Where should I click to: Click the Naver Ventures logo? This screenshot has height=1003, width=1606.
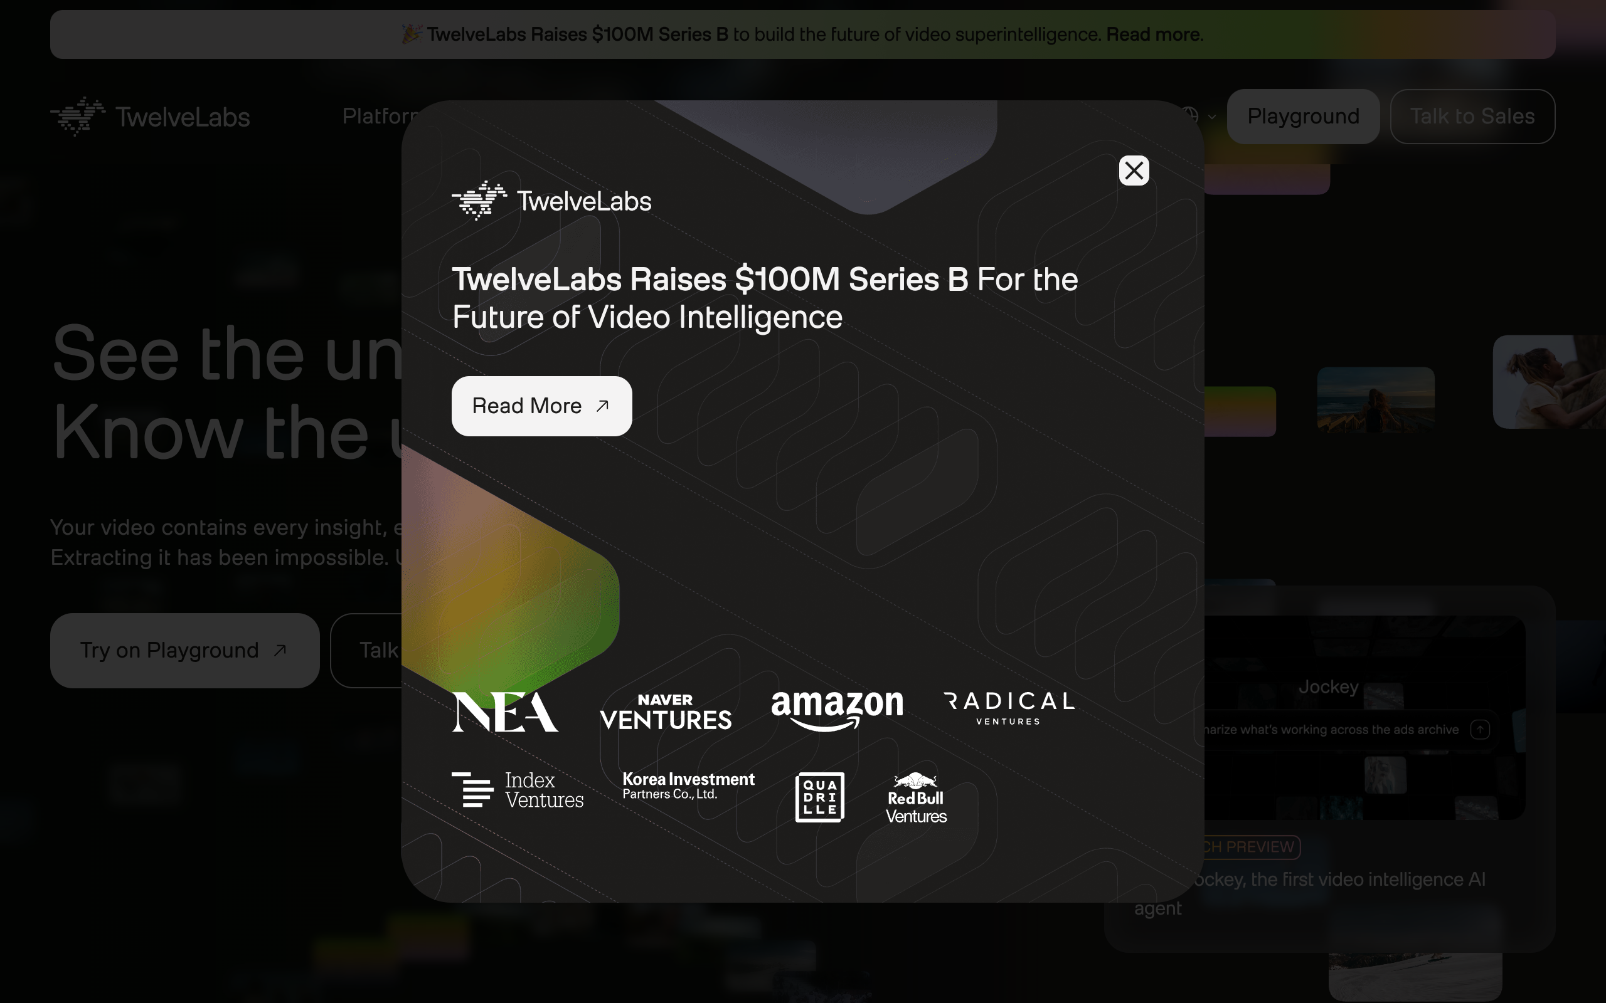coord(666,712)
